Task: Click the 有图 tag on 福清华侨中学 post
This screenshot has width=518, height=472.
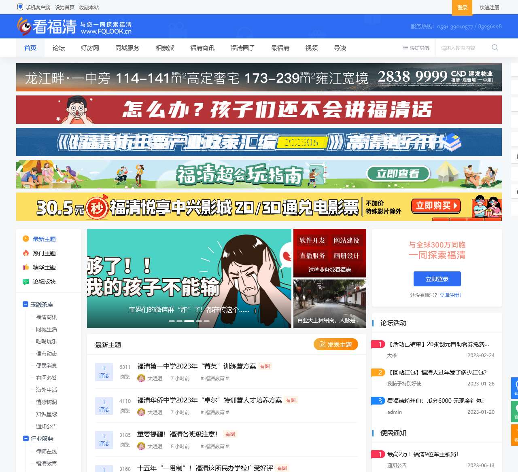Action: coord(291,400)
